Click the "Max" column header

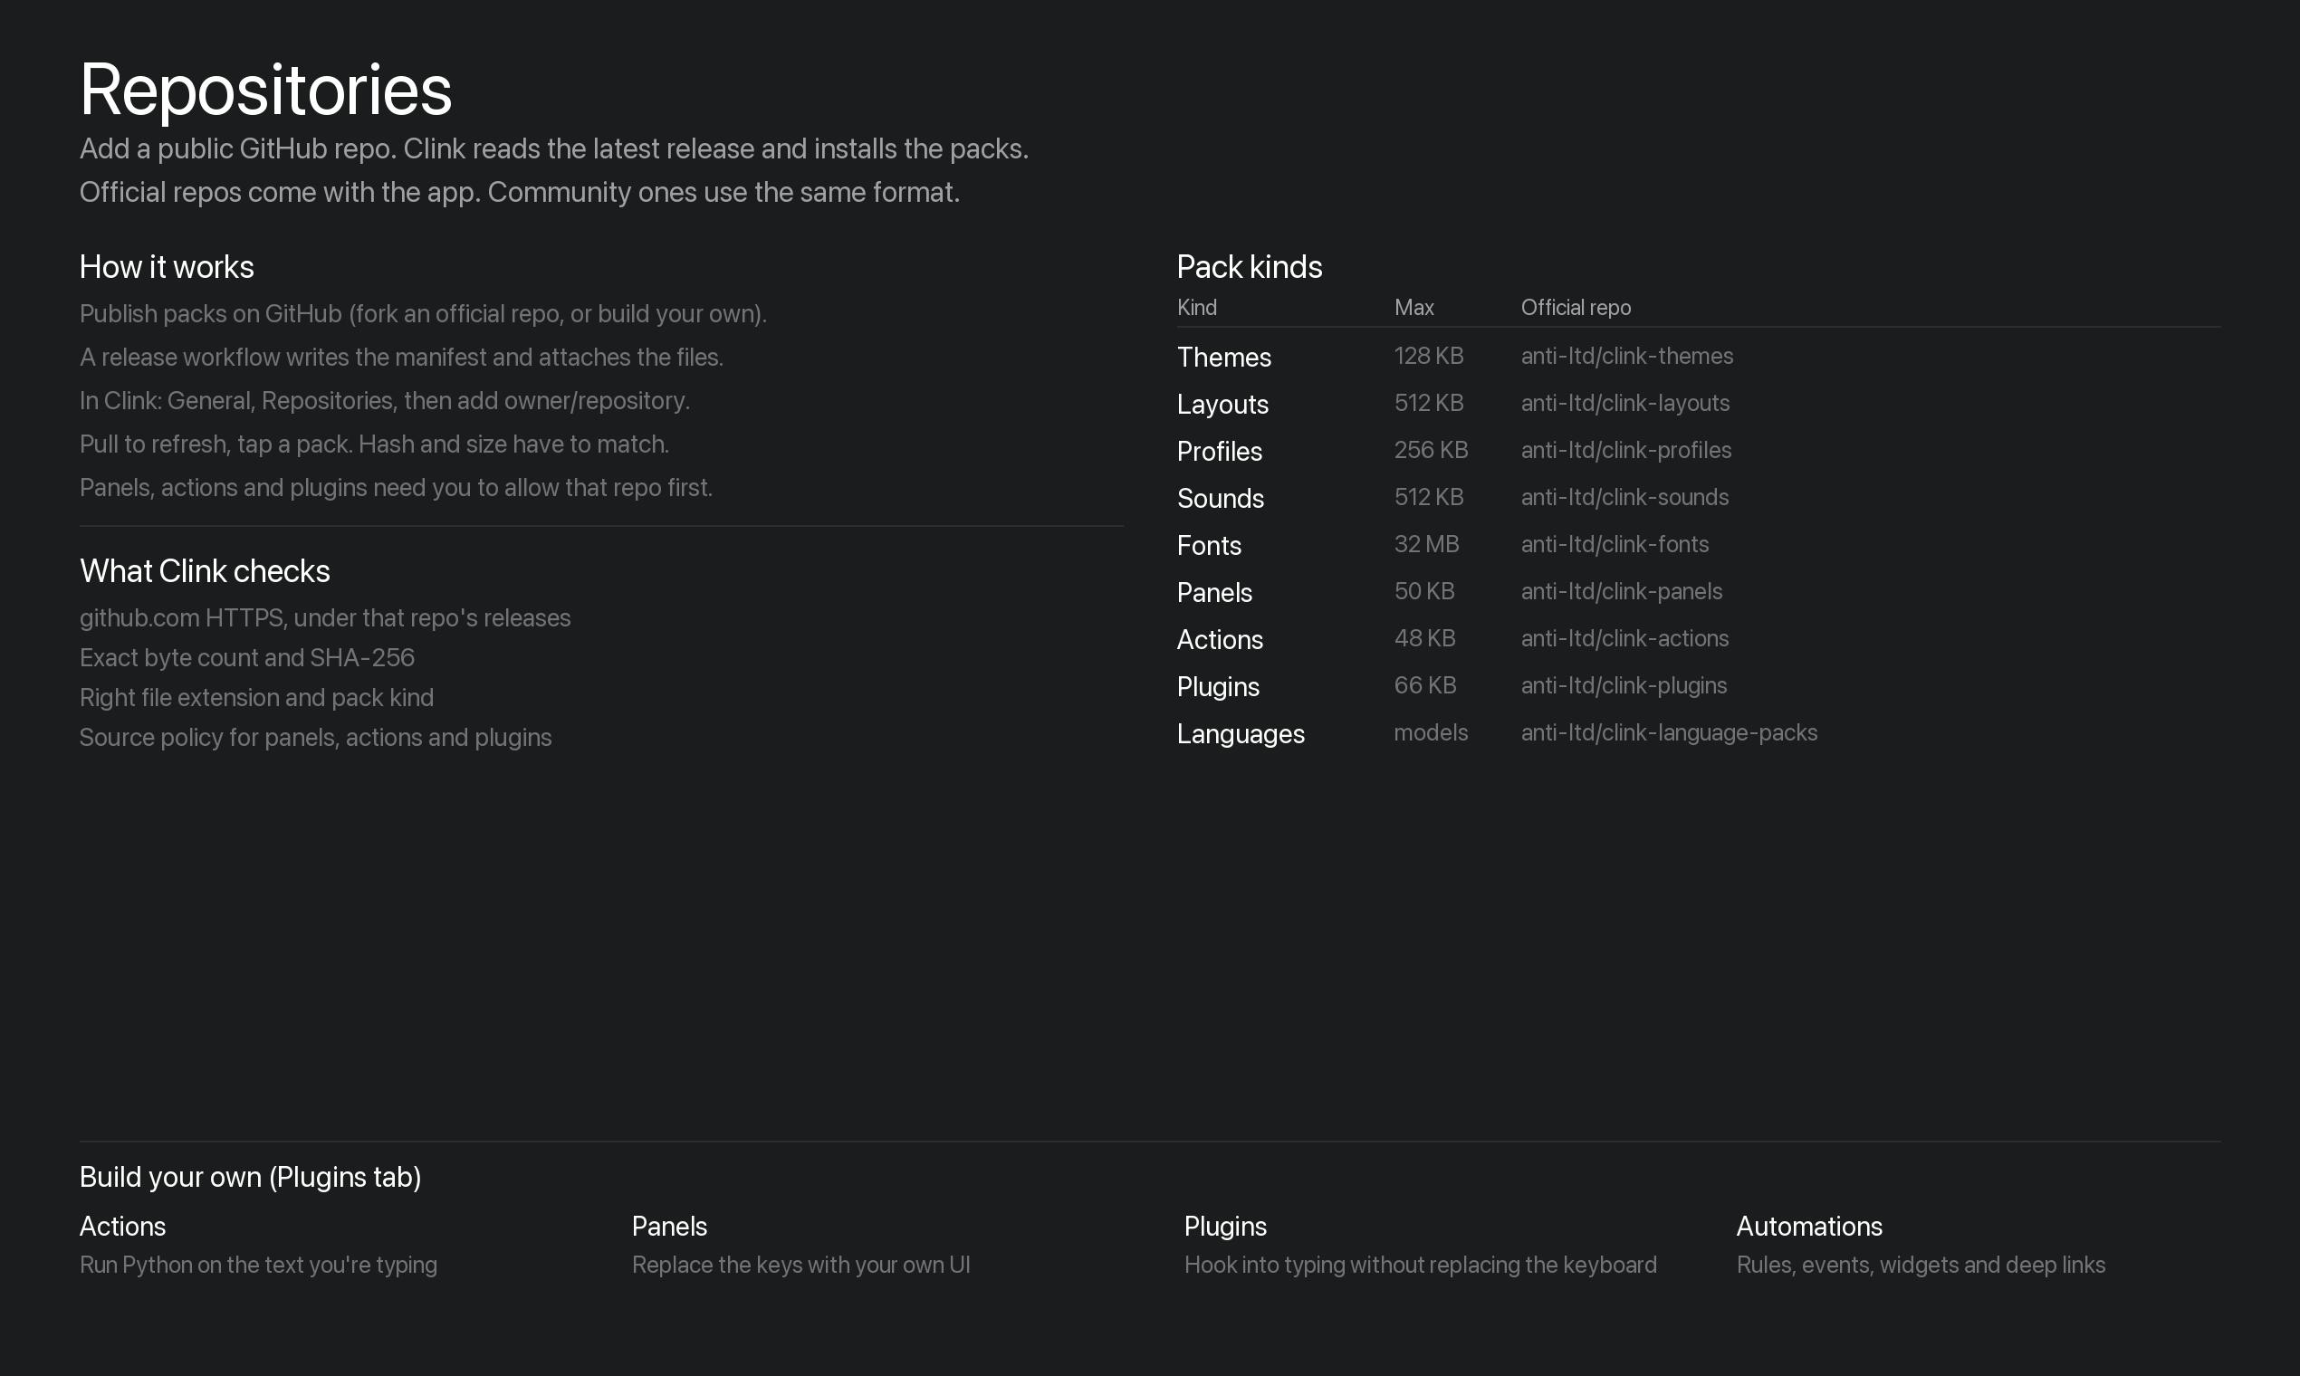[1414, 308]
